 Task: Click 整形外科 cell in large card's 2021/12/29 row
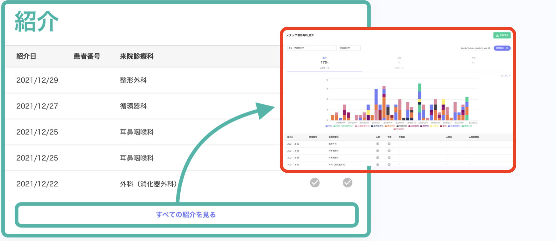(x=134, y=80)
